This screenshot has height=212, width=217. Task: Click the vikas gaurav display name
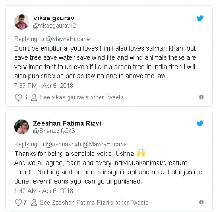click(x=54, y=18)
